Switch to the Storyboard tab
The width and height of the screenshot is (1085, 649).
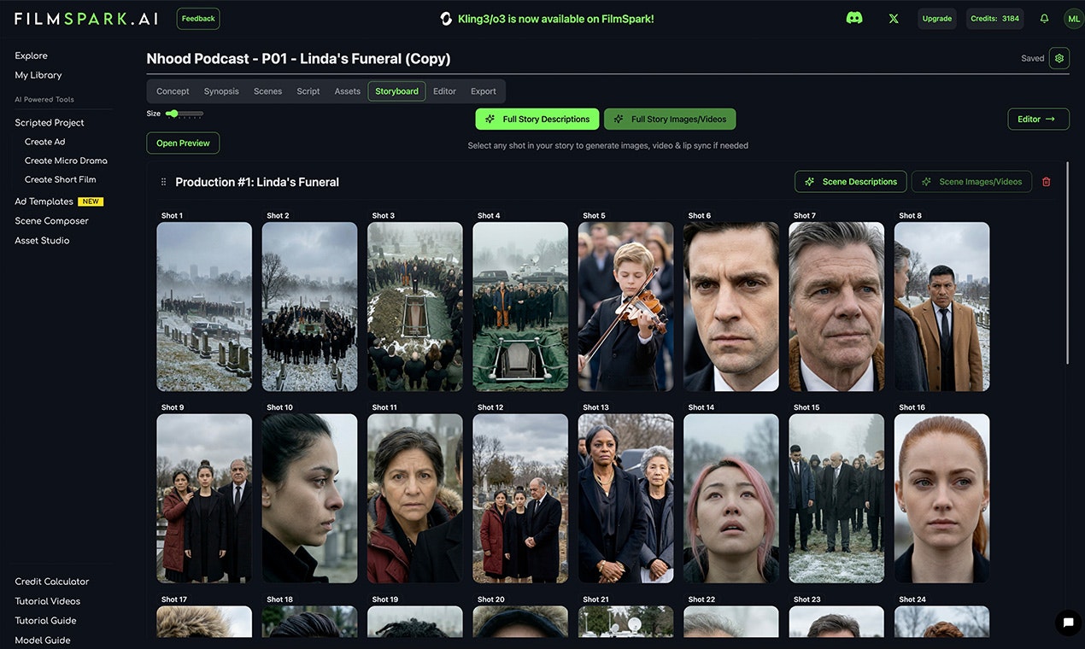[x=396, y=91]
